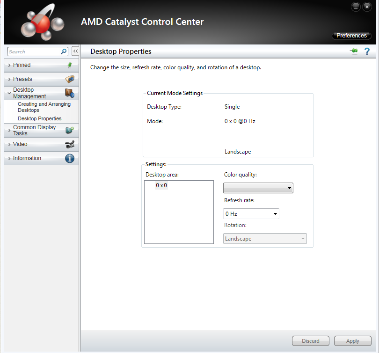The width and height of the screenshot is (379, 353).
Task: Open Creating and Arranging Desktops page
Action: click(x=44, y=107)
